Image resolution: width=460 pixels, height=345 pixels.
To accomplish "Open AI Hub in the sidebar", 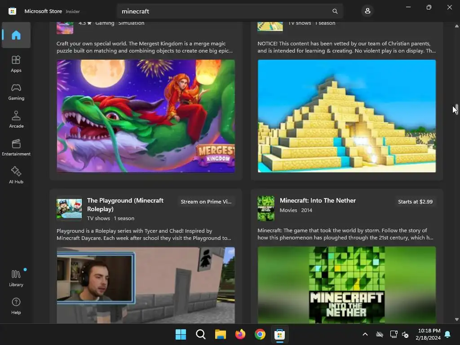I will coord(16,175).
